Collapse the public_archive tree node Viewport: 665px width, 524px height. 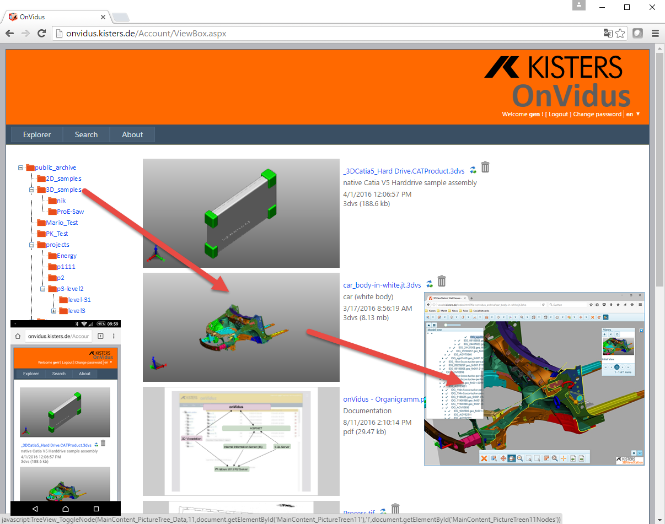(x=21, y=168)
